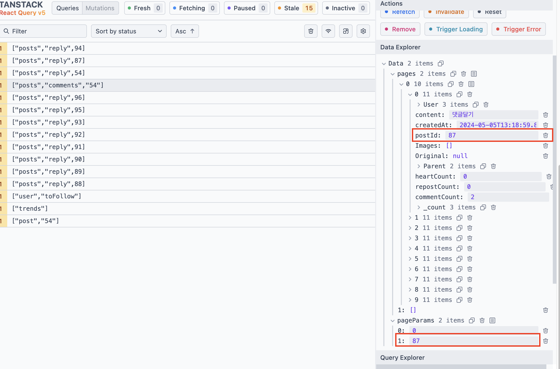Delete the Original null field
The height and width of the screenshot is (369, 560).
point(546,156)
